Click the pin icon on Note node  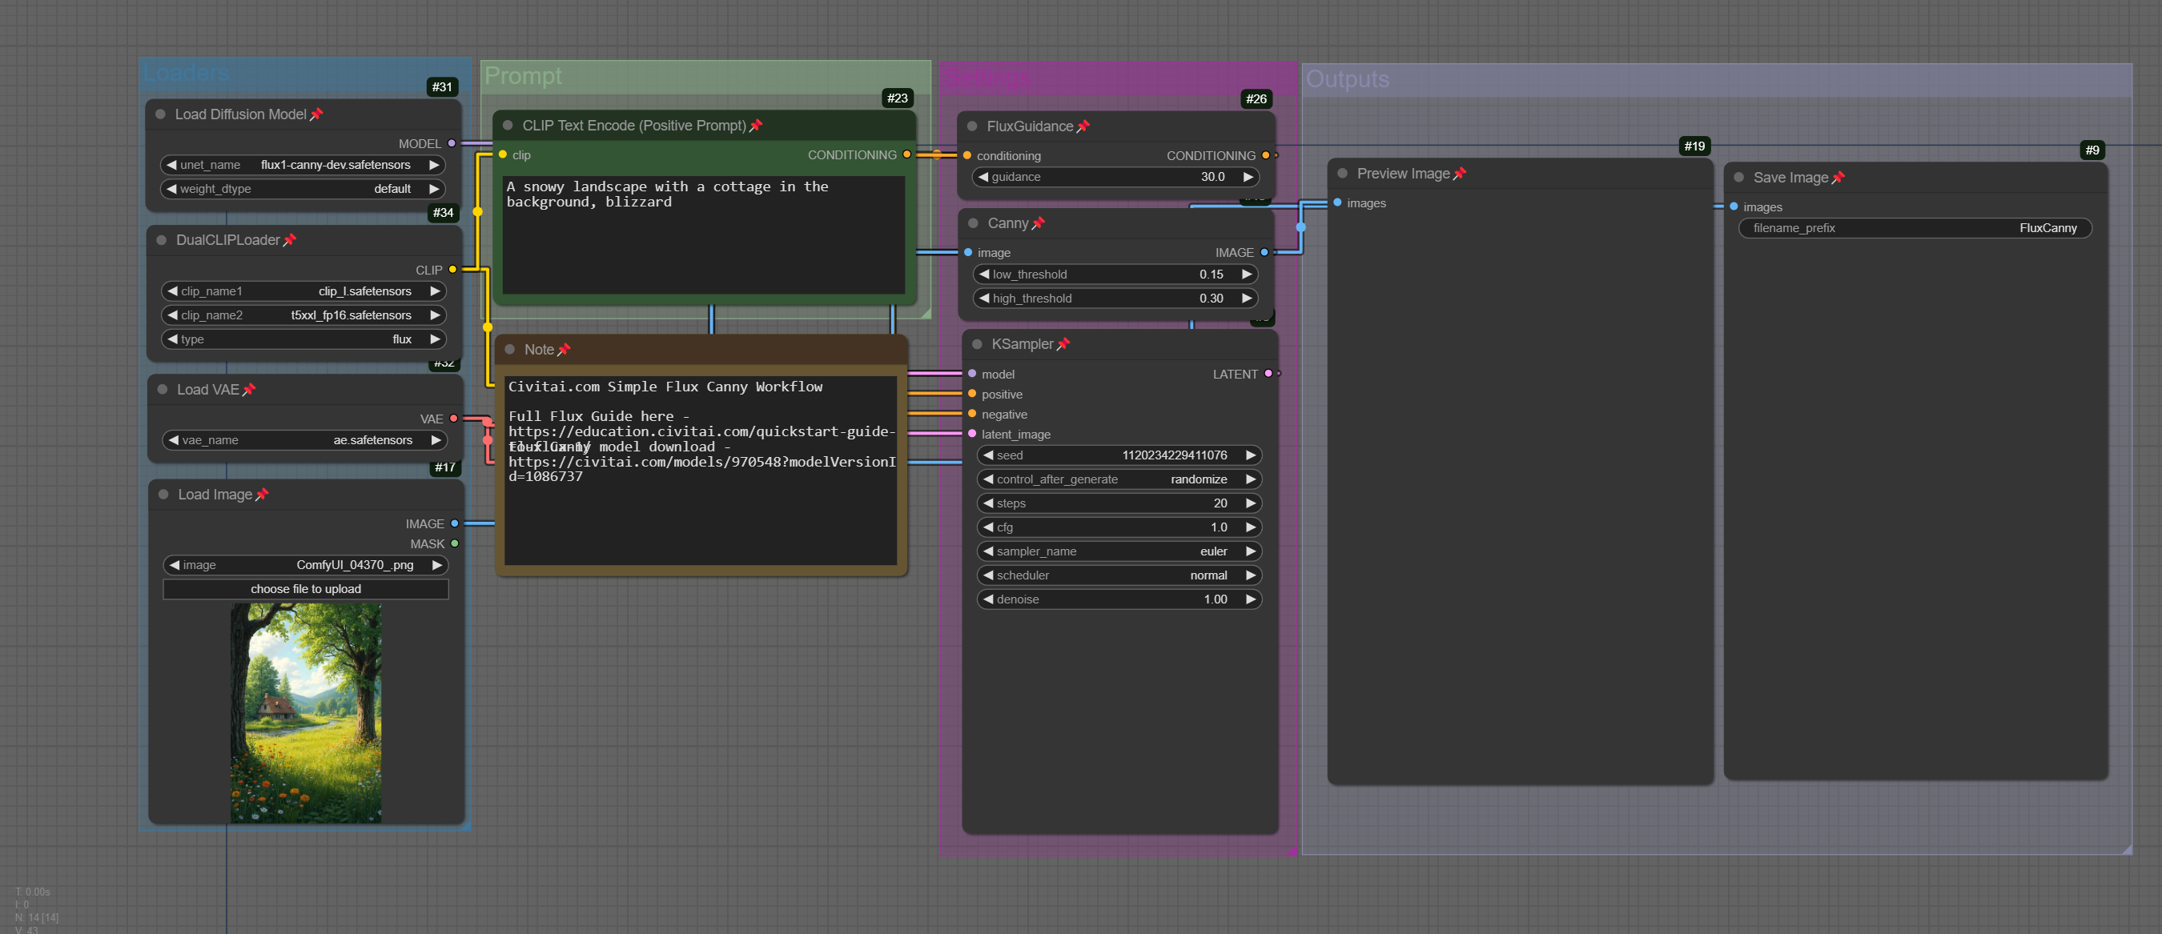click(564, 349)
